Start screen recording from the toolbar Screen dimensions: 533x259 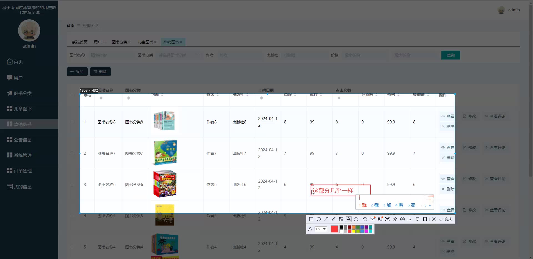point(403,219)
